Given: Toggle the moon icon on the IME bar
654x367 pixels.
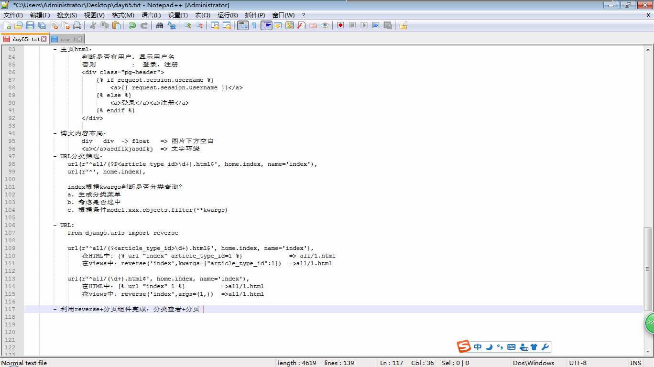Looking at the screenshot, I should [489, 347].
